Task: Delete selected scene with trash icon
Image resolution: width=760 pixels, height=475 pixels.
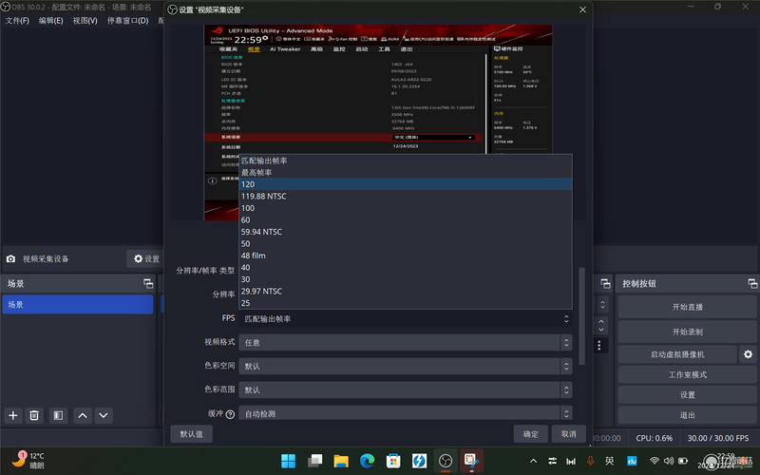Action: (x=34, y=415)
